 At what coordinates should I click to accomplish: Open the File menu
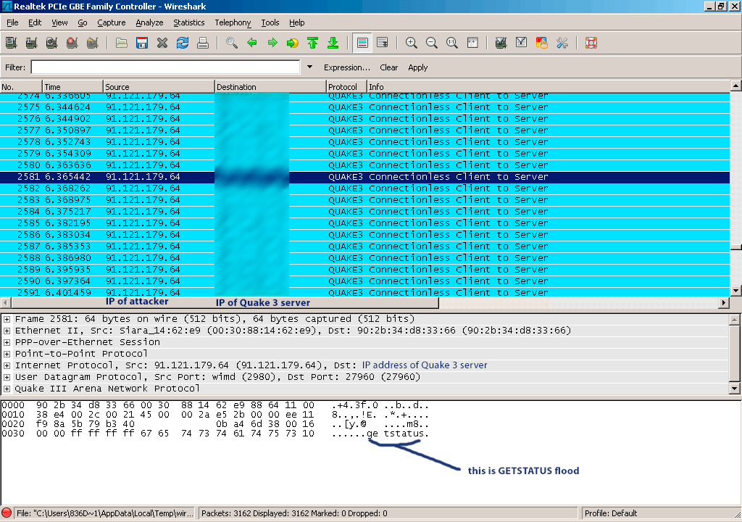12,22
